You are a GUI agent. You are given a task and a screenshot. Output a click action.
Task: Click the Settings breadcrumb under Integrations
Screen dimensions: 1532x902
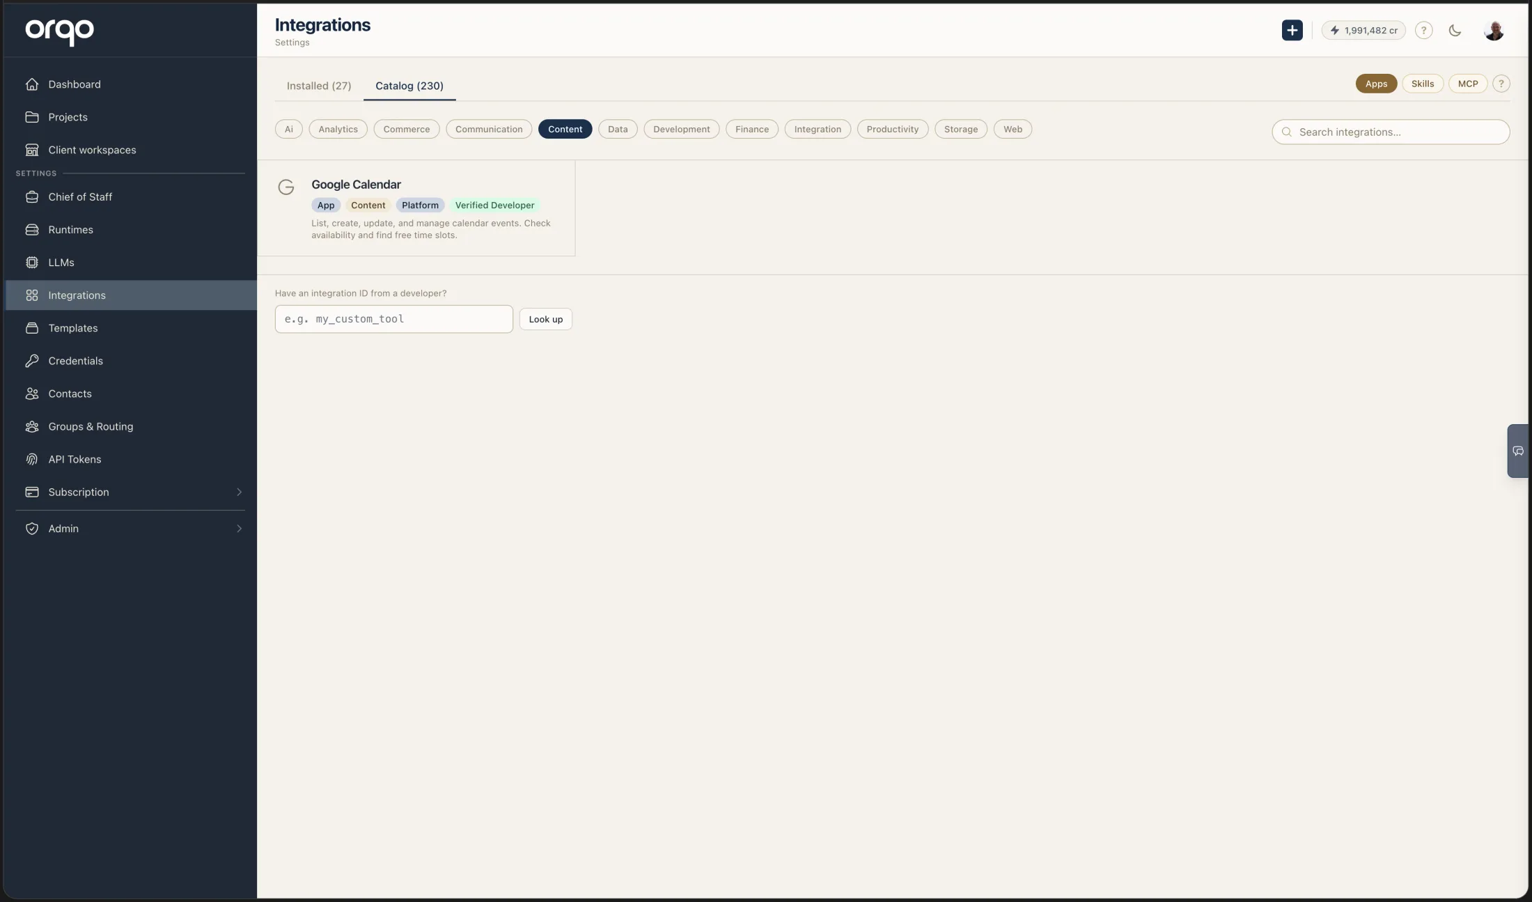click(292, 42)
